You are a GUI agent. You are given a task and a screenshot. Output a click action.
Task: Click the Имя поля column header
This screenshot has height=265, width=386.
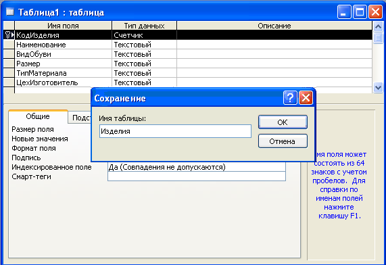[64, 26]
